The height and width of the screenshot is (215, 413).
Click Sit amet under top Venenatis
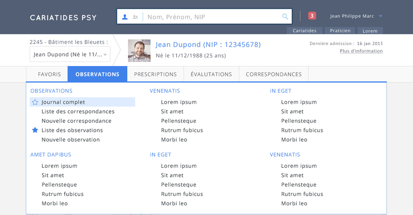172,111
